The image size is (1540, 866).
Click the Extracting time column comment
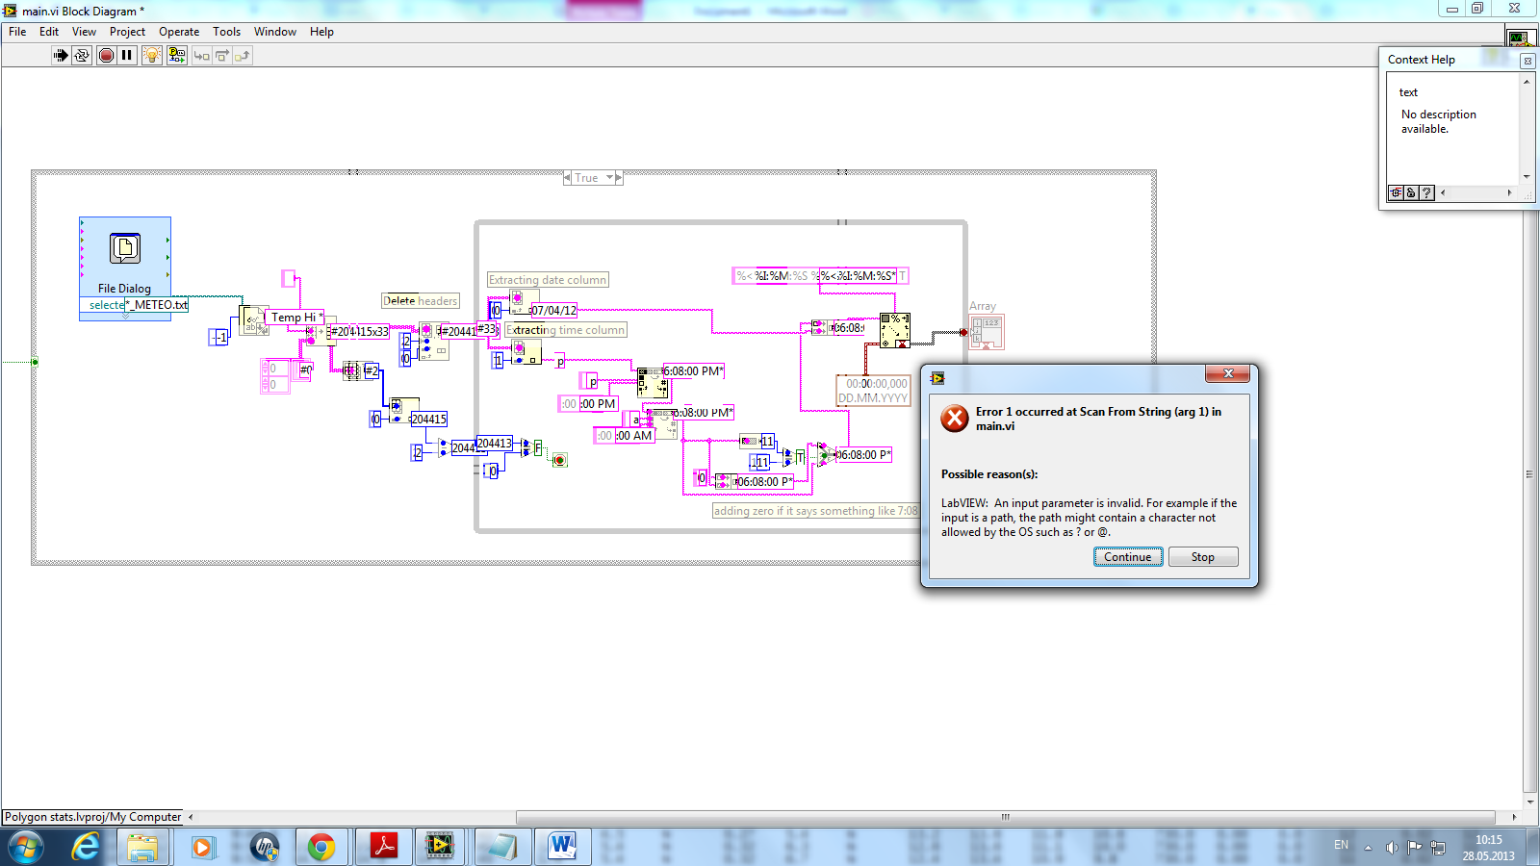[566, 330]
